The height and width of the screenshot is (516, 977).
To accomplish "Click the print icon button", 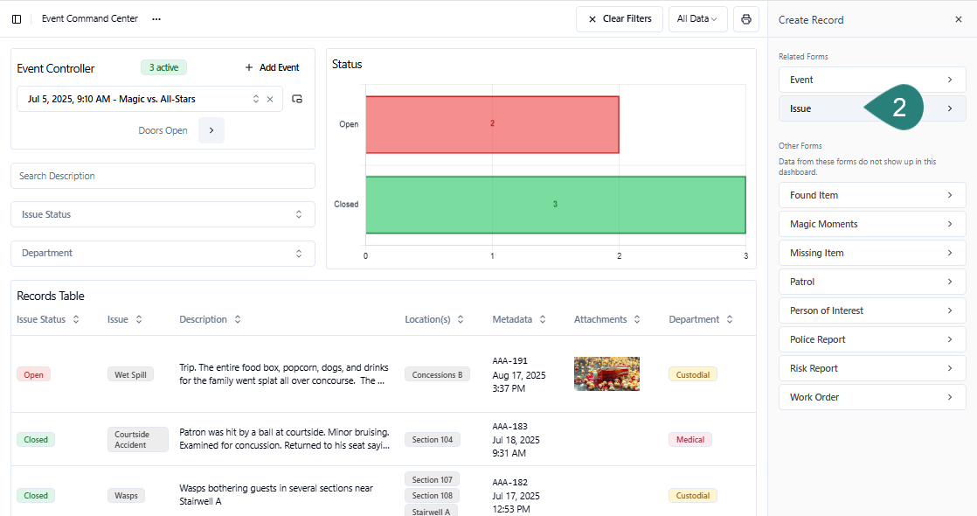I will coord(745,19).
